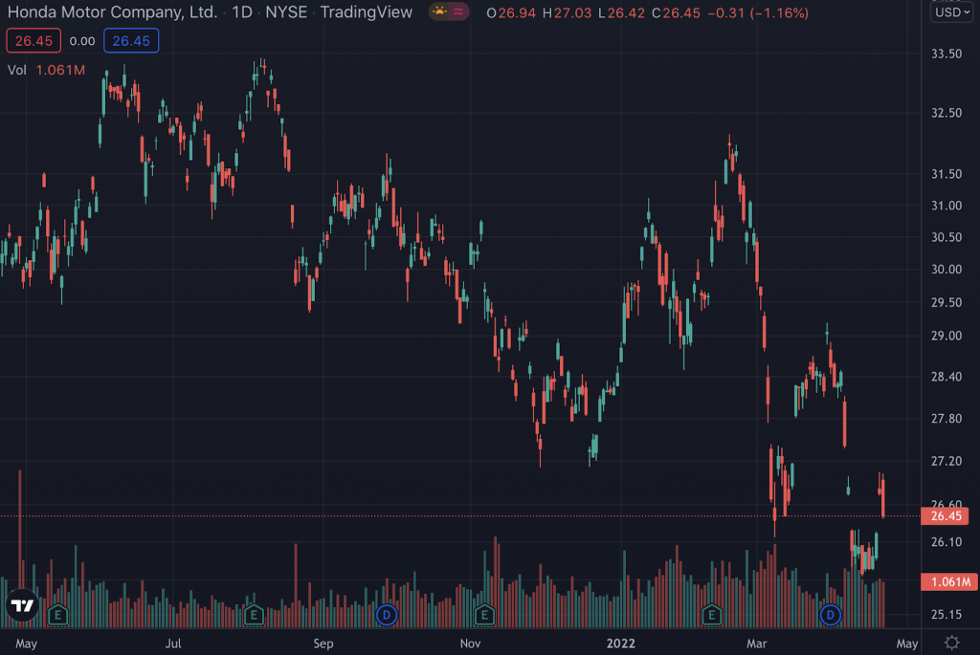The width and height of the screenshot is (980, 655).
Task: Click the Vol 1.061M indicator legend
Action: coord(46,70)
